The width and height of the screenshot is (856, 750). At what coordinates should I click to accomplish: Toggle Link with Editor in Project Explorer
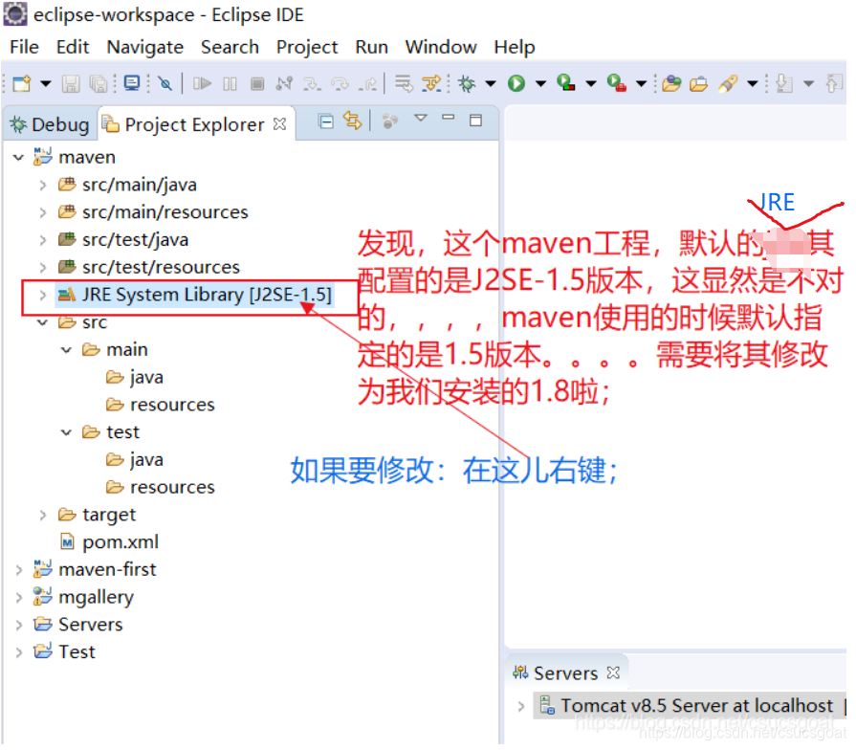(x=353, y=121)
